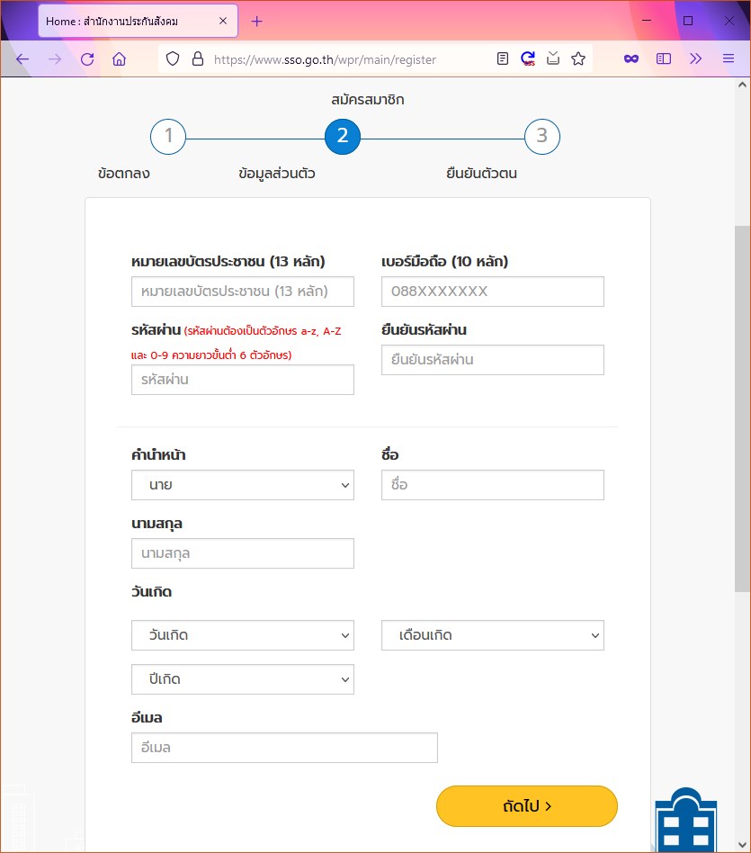The width and height of the screenshot is (751, 853).
Task: Open the Firefox hamburger menu
Action: [729, 59]
